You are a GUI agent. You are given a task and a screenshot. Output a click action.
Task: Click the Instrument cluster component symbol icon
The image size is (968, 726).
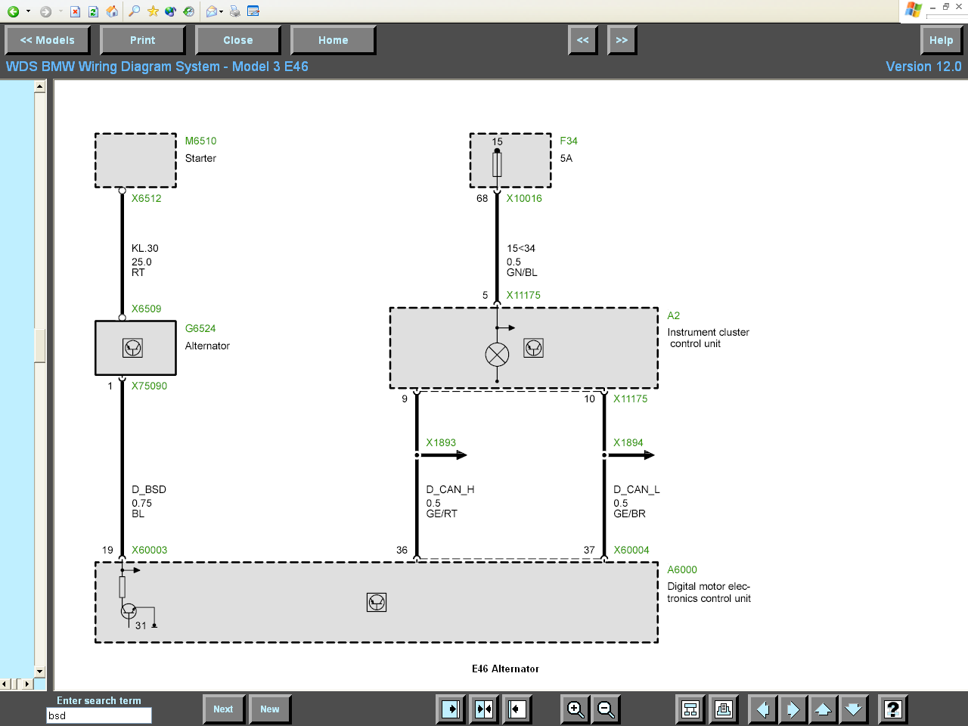534,348
